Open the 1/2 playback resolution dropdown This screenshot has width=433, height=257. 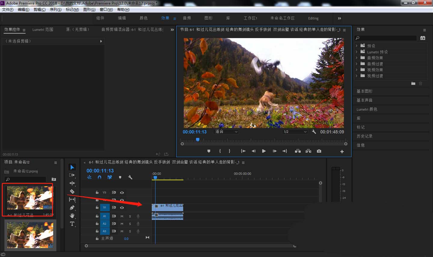[295, 131]
